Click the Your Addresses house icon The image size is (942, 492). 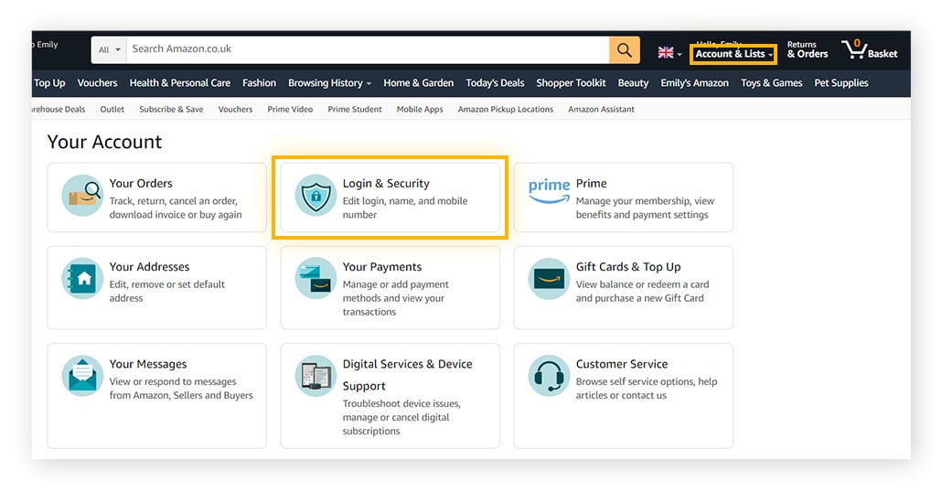click(82, 280)
